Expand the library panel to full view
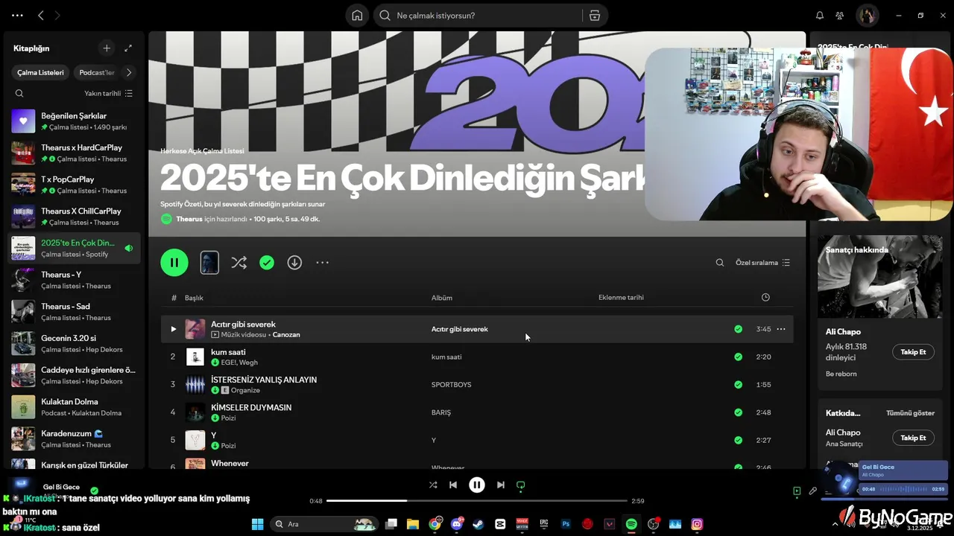The height and width of the screenshot is (536, 954). (128, 48)
